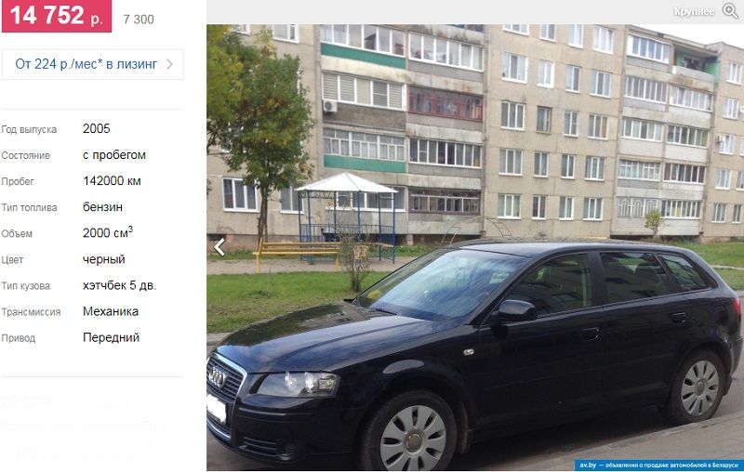Click the magnifier zoom icon
The height and width of the screenshot is (472, 744).
pyautogui.click(x=731, y=10)
